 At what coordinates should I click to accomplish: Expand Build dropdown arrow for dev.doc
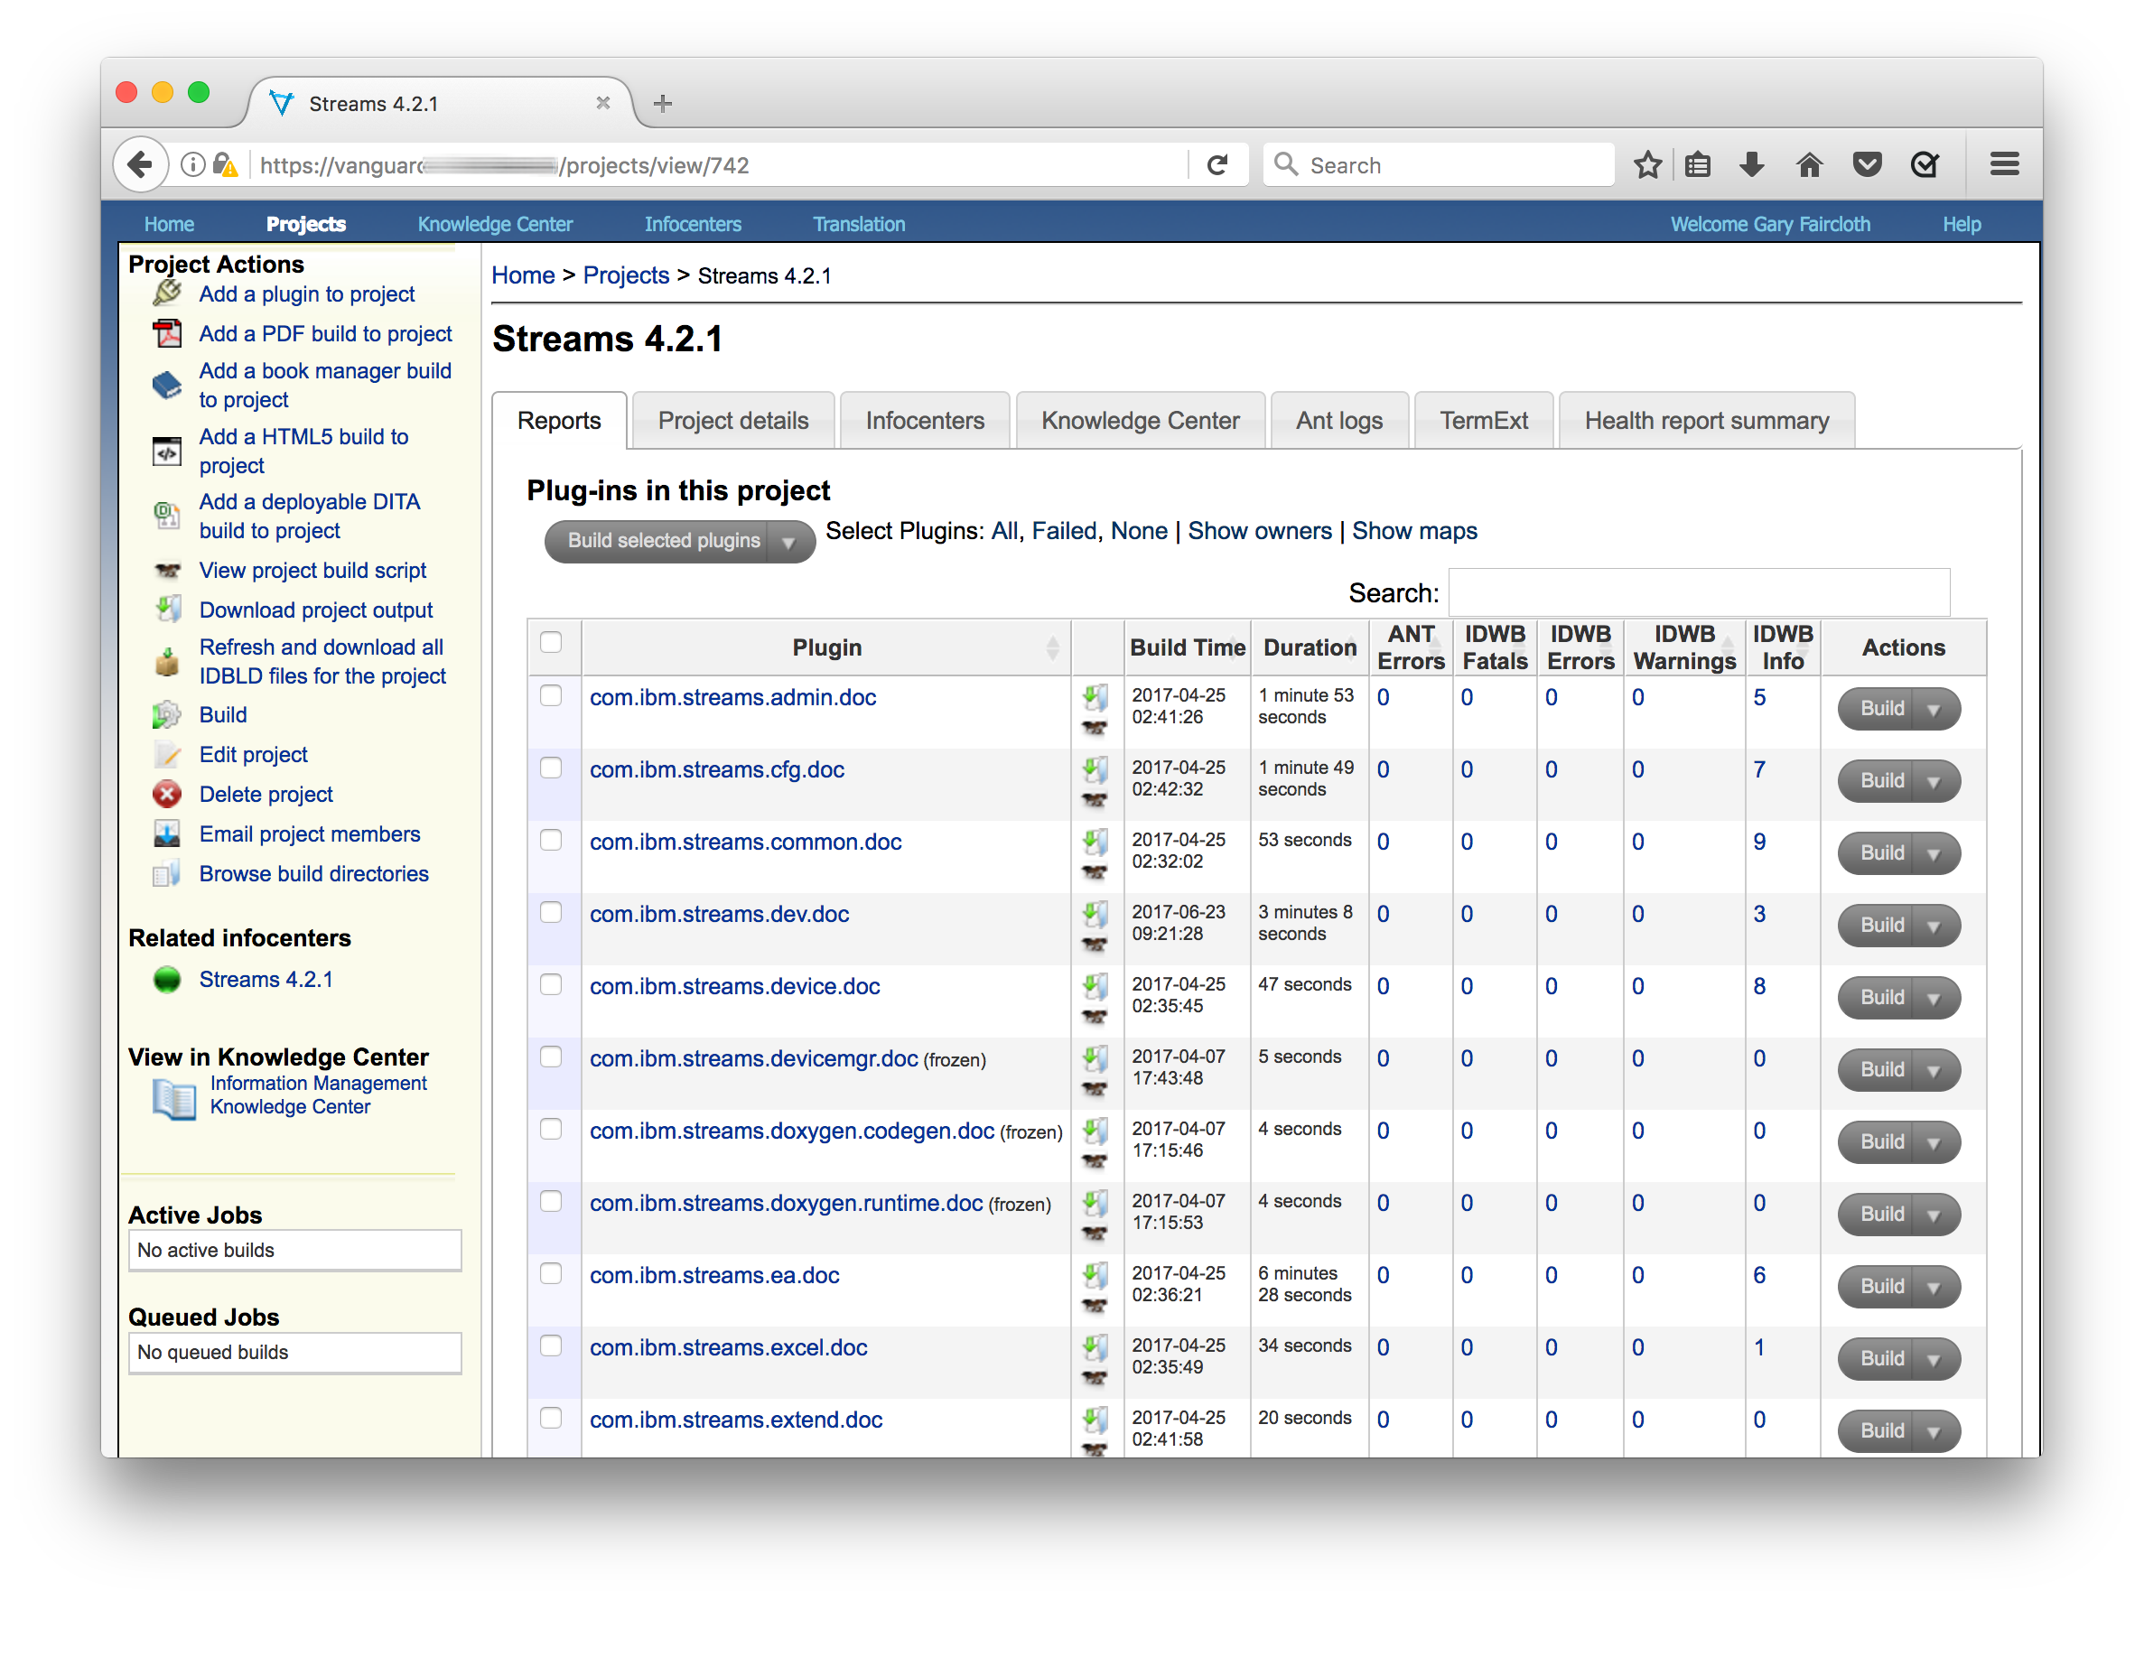click(x=1934, y=926)
